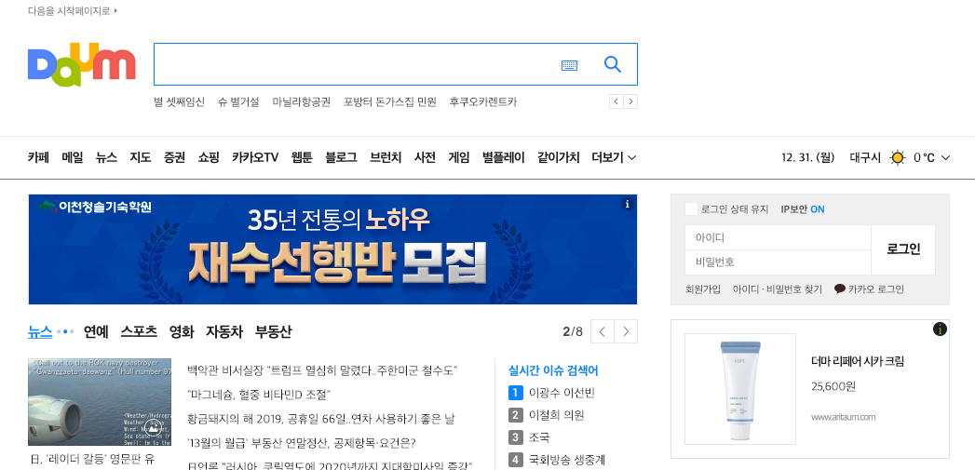Click suggested keyword 마닐라항공권
975x470 pixels.
click(x=302, y=102)
